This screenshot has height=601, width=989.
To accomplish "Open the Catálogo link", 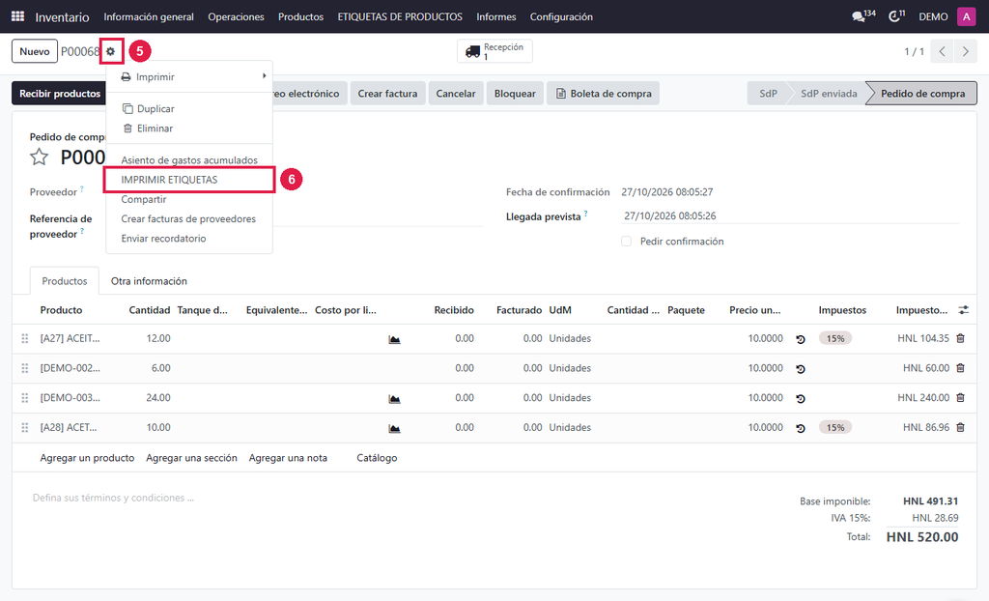I will (x=377, y=458).
